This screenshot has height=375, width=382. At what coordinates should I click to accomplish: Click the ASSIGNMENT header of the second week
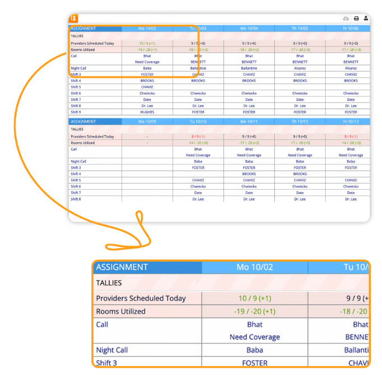pos(83,121)
